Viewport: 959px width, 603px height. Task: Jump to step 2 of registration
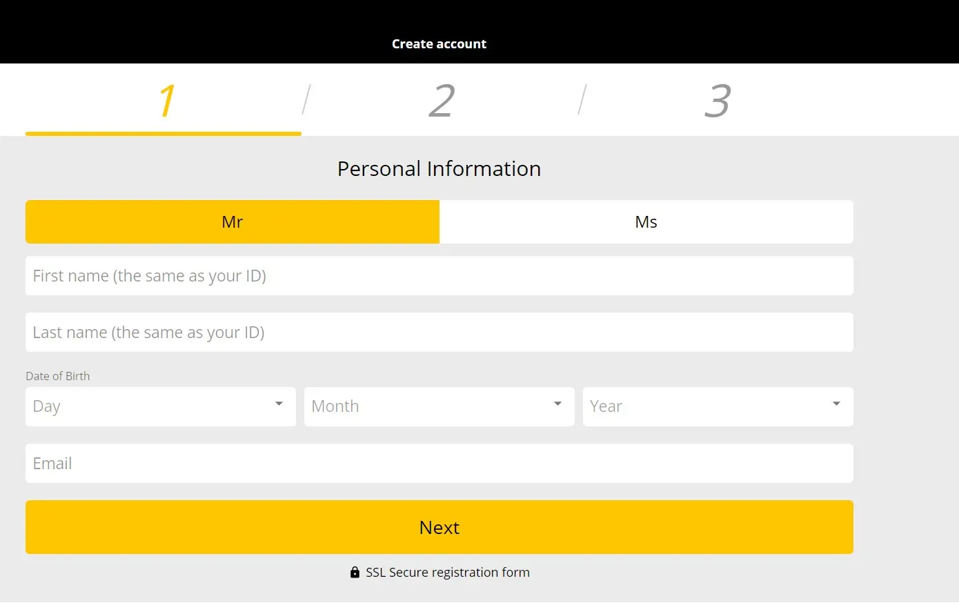click(441, 101)
